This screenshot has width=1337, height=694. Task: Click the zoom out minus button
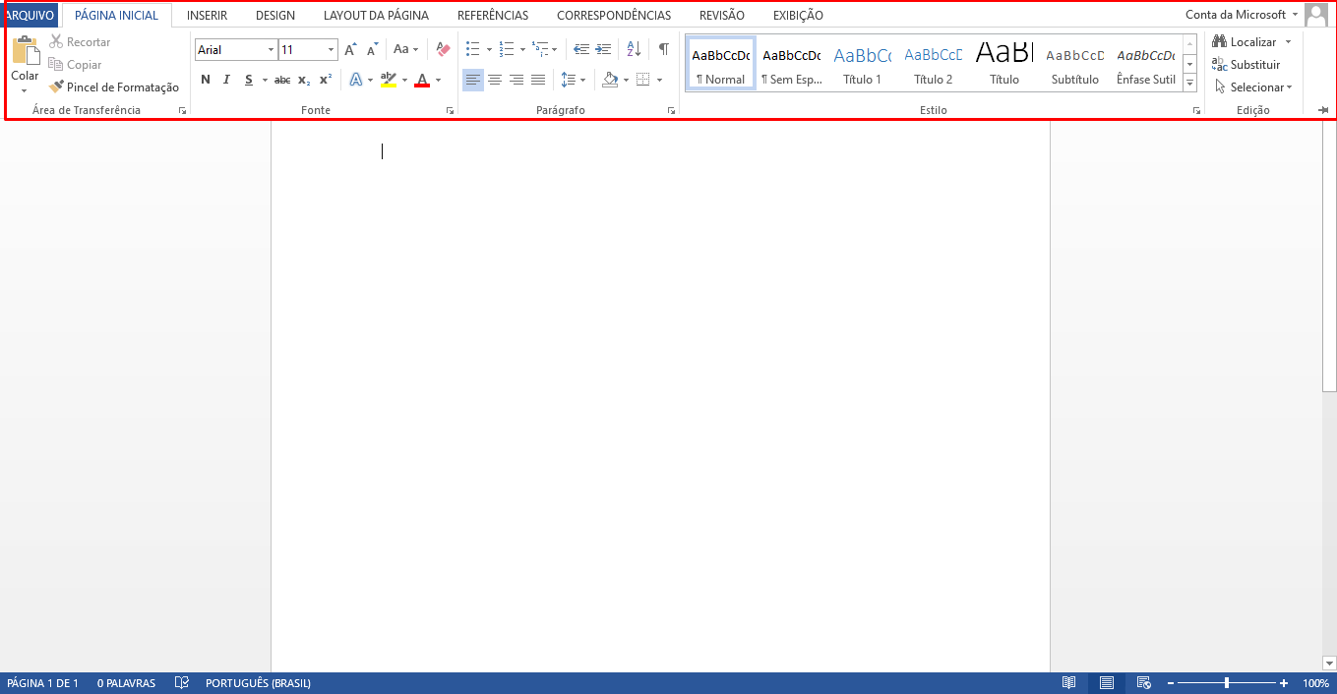click(1171, 683)
